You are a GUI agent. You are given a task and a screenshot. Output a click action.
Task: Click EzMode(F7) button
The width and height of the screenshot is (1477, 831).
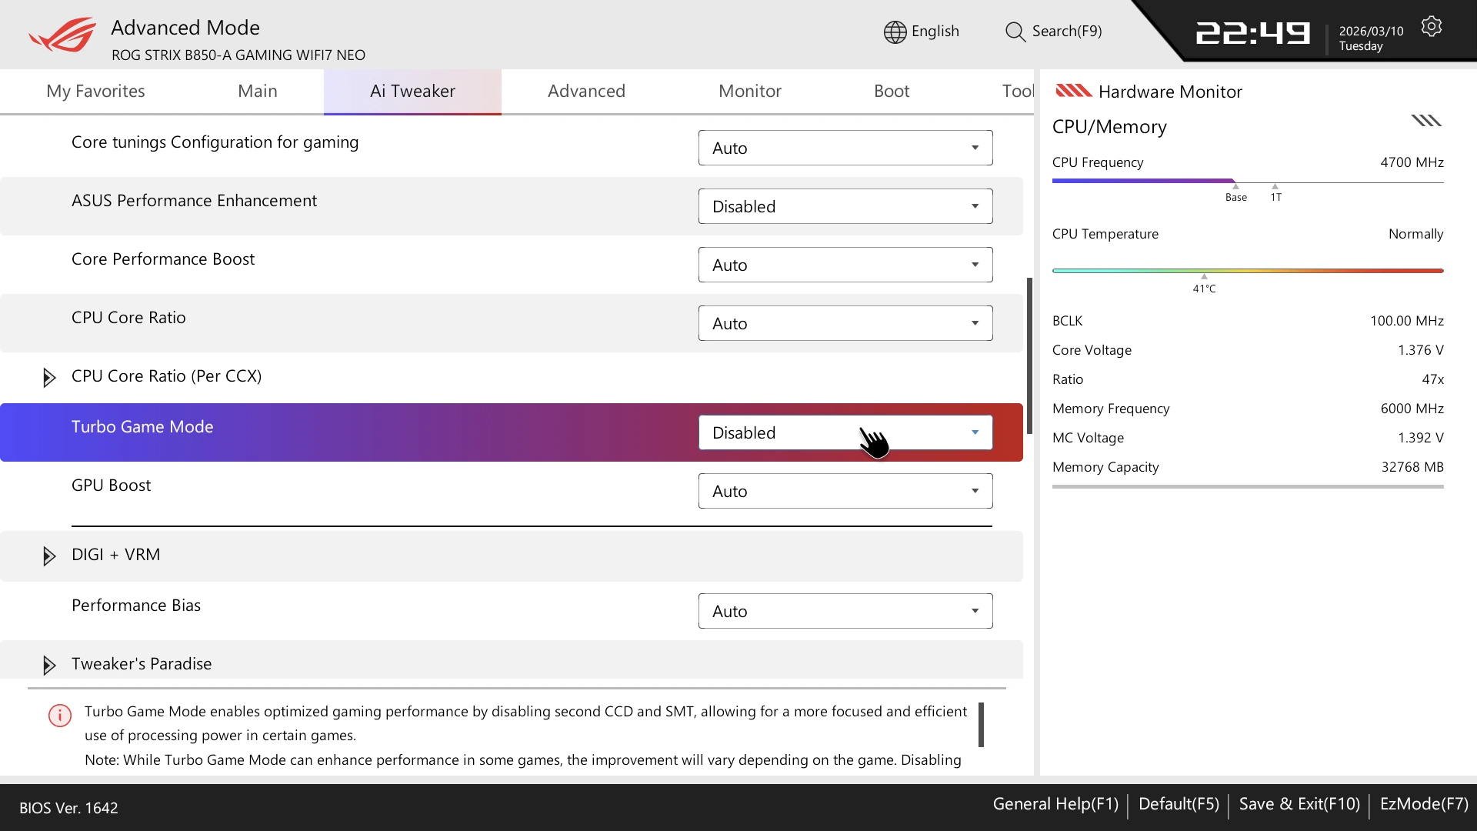pyautogui.click(x=1424, y=804)
